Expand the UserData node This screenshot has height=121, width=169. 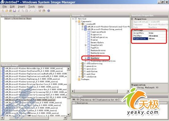tap(86, 58)
